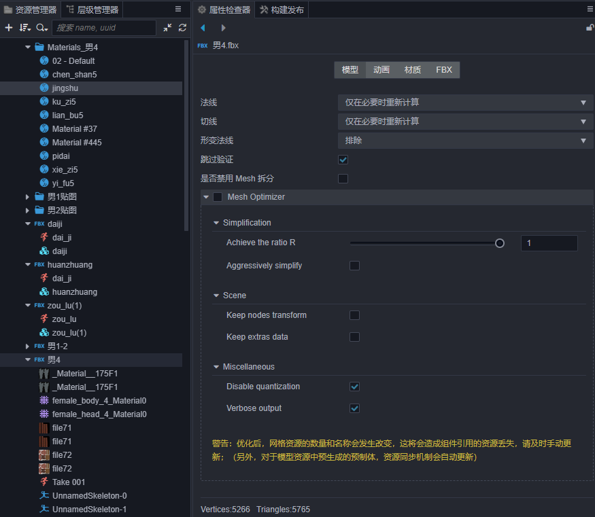The image size is (595, 517).
Task: Enable the Mesh Optimizer checkbox
Action: point(218,197)
